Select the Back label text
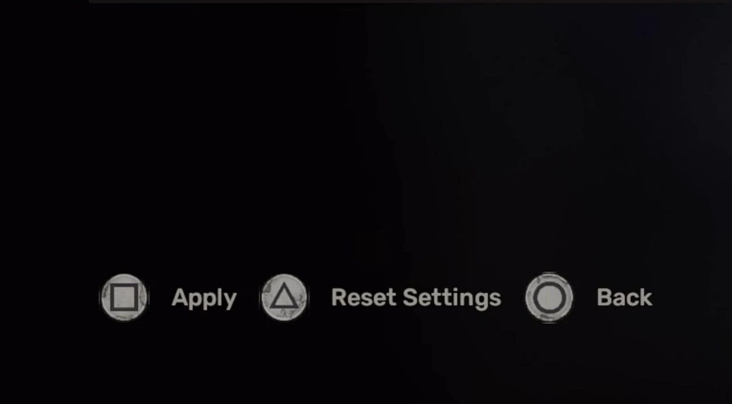This screenshot has width=732, height=404. tap(624, 297)
